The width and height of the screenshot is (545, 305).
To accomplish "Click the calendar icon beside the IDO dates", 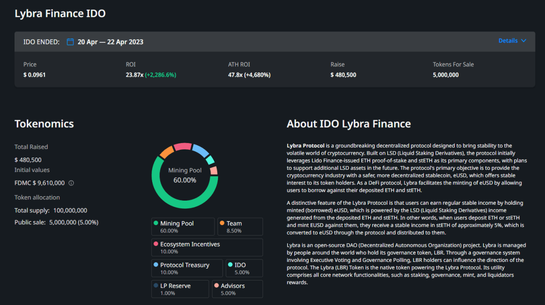I will pyautogui.click(x=70, y=41).
